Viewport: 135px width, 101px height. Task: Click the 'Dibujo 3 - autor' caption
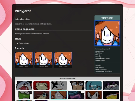tap(63, 67)
